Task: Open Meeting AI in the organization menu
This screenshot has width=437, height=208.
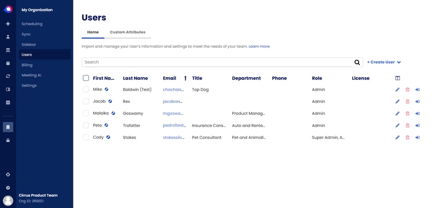Action: 32,75
